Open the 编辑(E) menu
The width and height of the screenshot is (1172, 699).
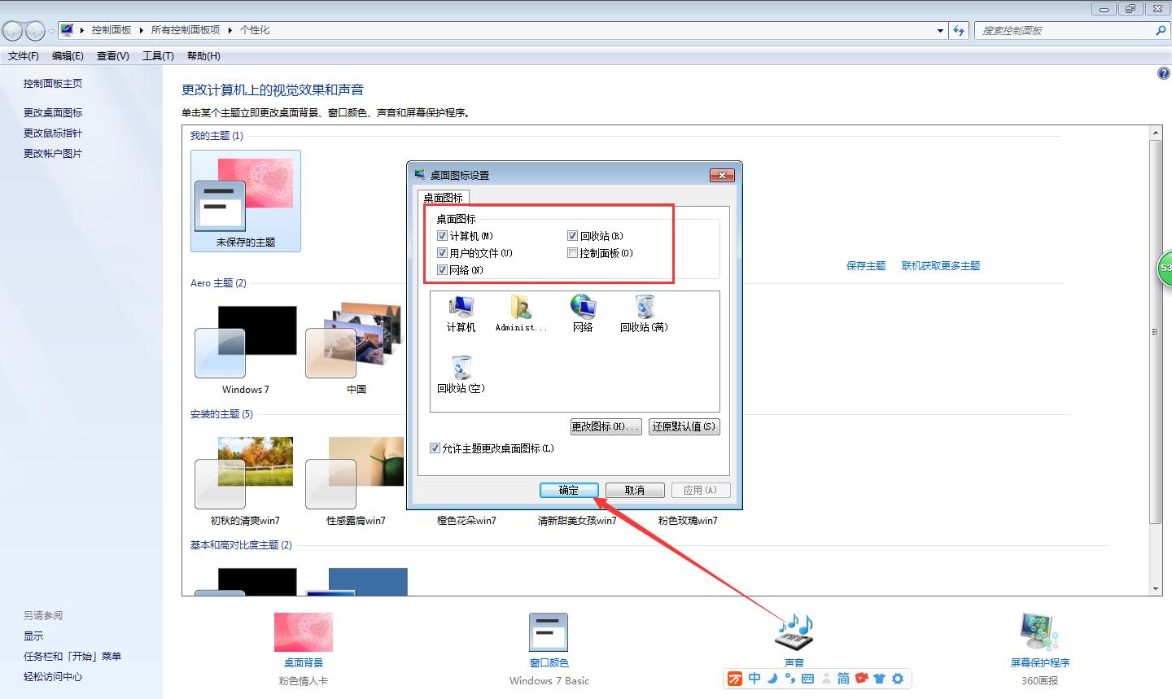point(68,56)
